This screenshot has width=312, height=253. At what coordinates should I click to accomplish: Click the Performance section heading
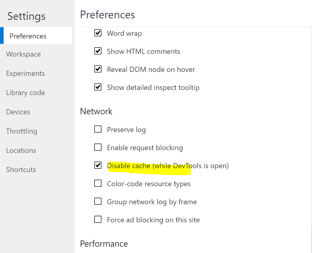coord(104,244)
